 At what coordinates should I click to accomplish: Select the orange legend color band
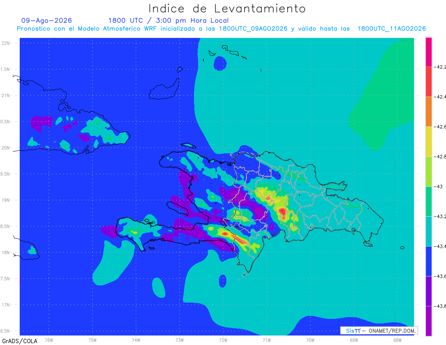[x=429, y=112]
